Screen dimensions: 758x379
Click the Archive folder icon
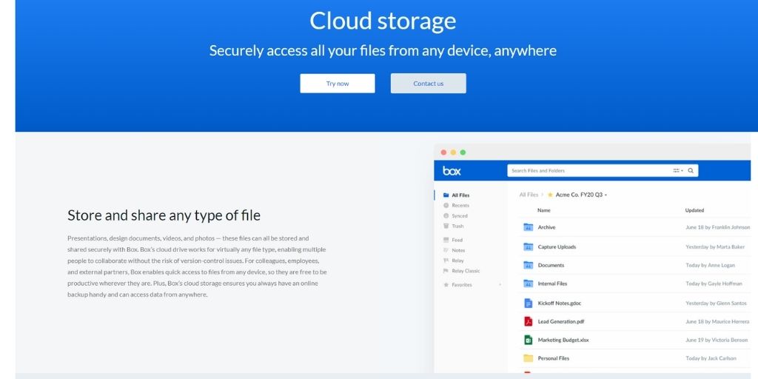[528, 227]
